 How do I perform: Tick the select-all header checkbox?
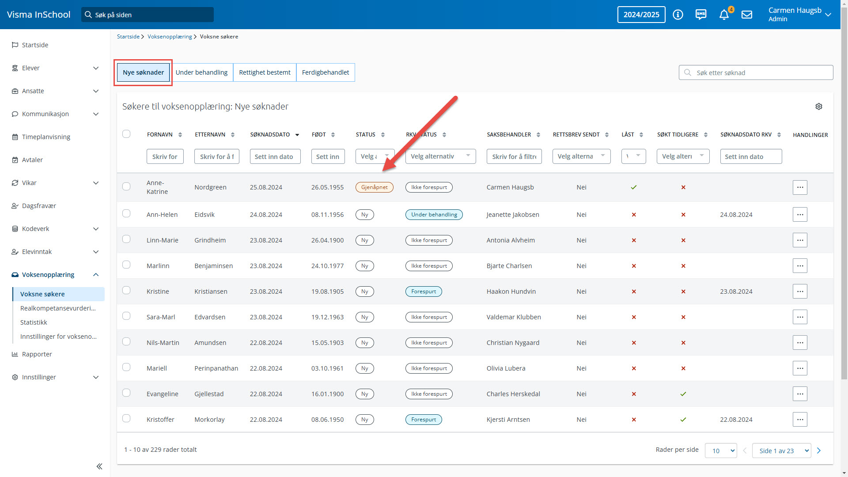pos(126,134)
